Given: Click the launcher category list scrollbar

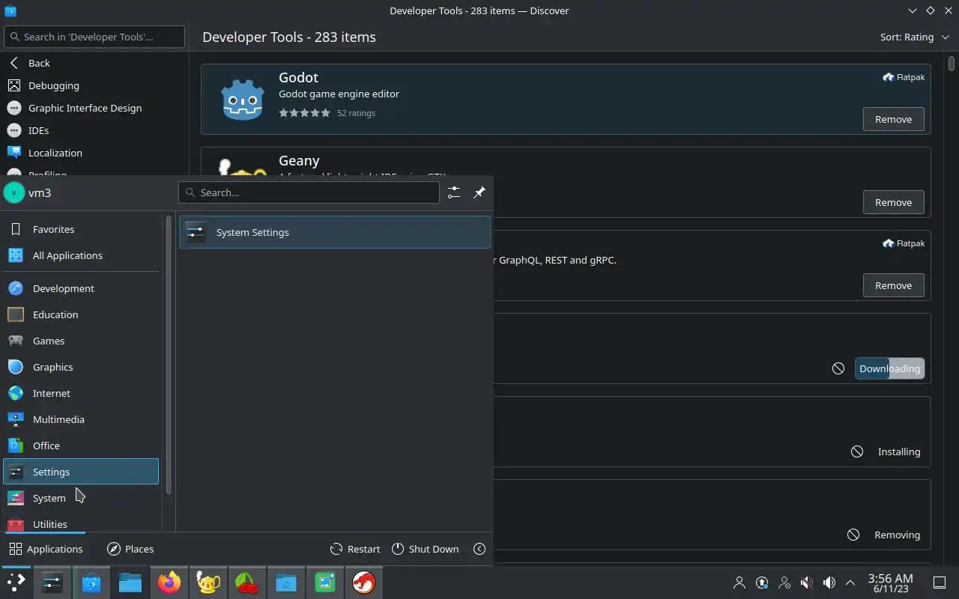Looking at the screenshot, I should (x=169, y=355).
